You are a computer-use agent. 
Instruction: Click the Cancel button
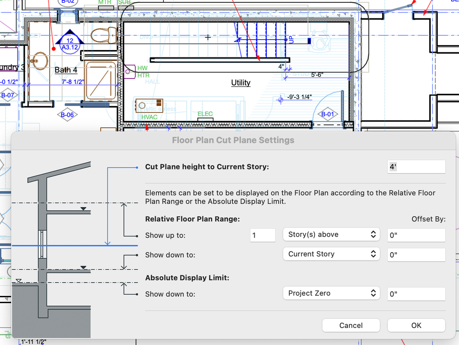pos(351,325)
